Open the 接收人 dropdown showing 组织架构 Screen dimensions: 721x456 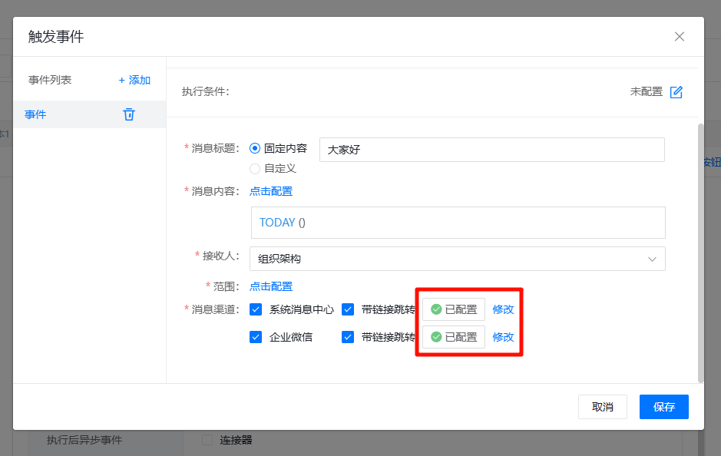[457, 259]
